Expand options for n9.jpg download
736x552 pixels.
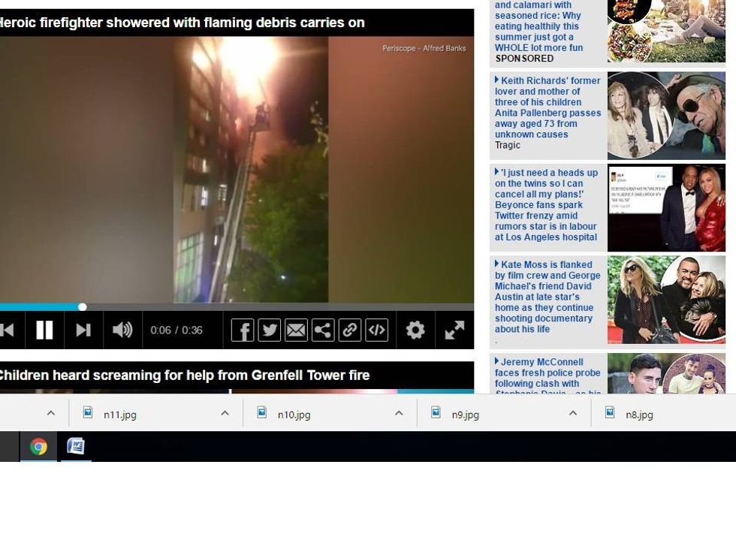click(573, 414)
